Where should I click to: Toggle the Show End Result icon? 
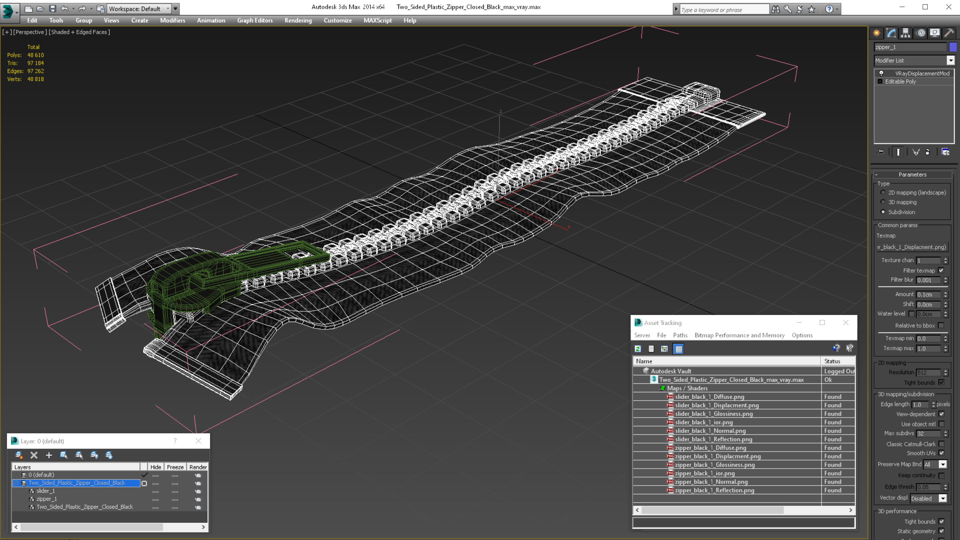coord(898,152)
